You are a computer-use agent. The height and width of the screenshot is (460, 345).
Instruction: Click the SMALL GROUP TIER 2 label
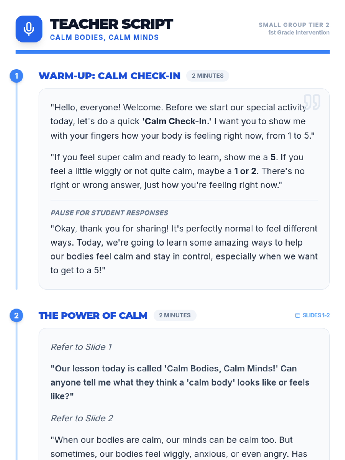pyautogui.click(x=294, y=25)
